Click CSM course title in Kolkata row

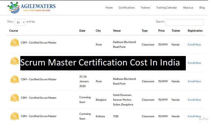point(39,116)
